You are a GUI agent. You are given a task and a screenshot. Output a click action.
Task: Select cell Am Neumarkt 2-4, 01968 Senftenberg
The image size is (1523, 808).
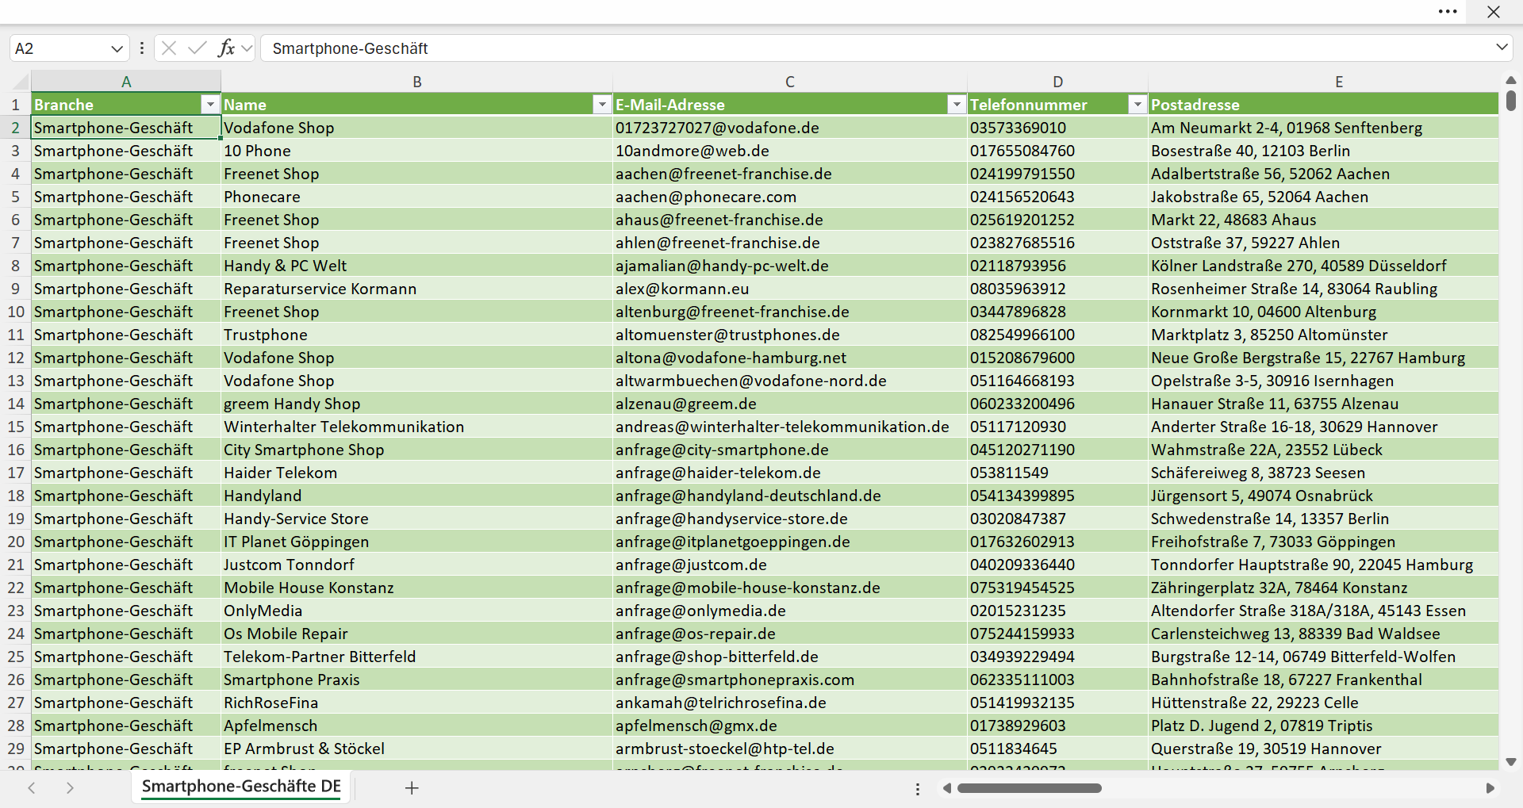[x=1323, y=128]
